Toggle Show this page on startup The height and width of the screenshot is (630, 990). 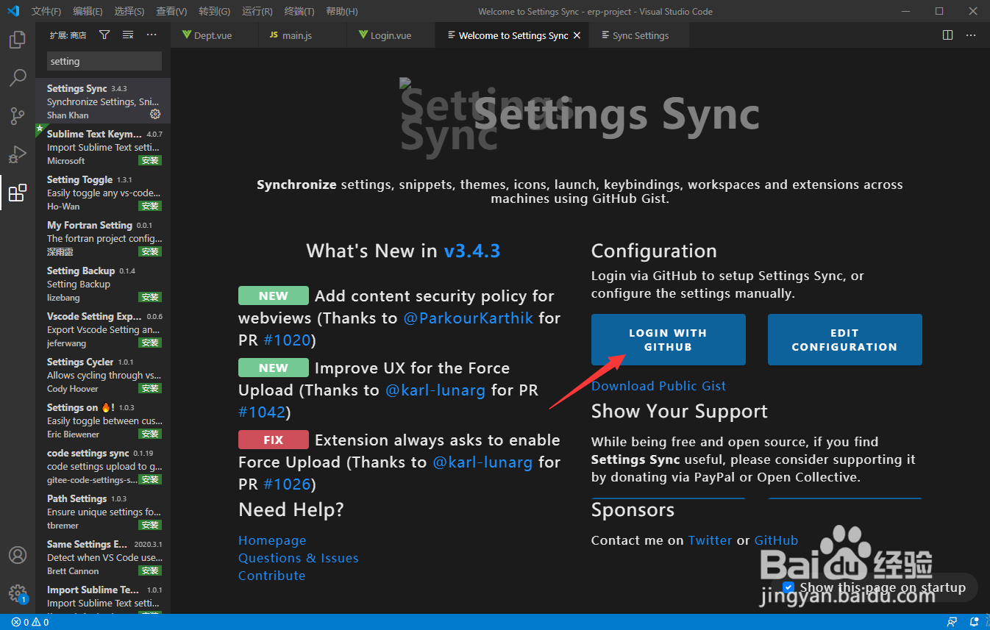[788, 587]
